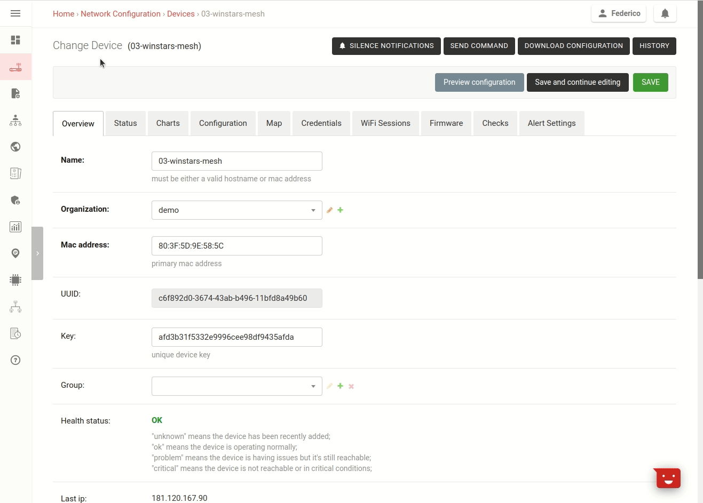Image resolution: width=703 pixels, height=503 pixels.
Task: Add a new organization with the green plus
Action: pyautogui.click(x=340, y=210)
